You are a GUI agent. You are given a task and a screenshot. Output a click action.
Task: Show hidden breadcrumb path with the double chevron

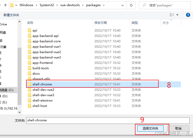(x=16, y=5)
